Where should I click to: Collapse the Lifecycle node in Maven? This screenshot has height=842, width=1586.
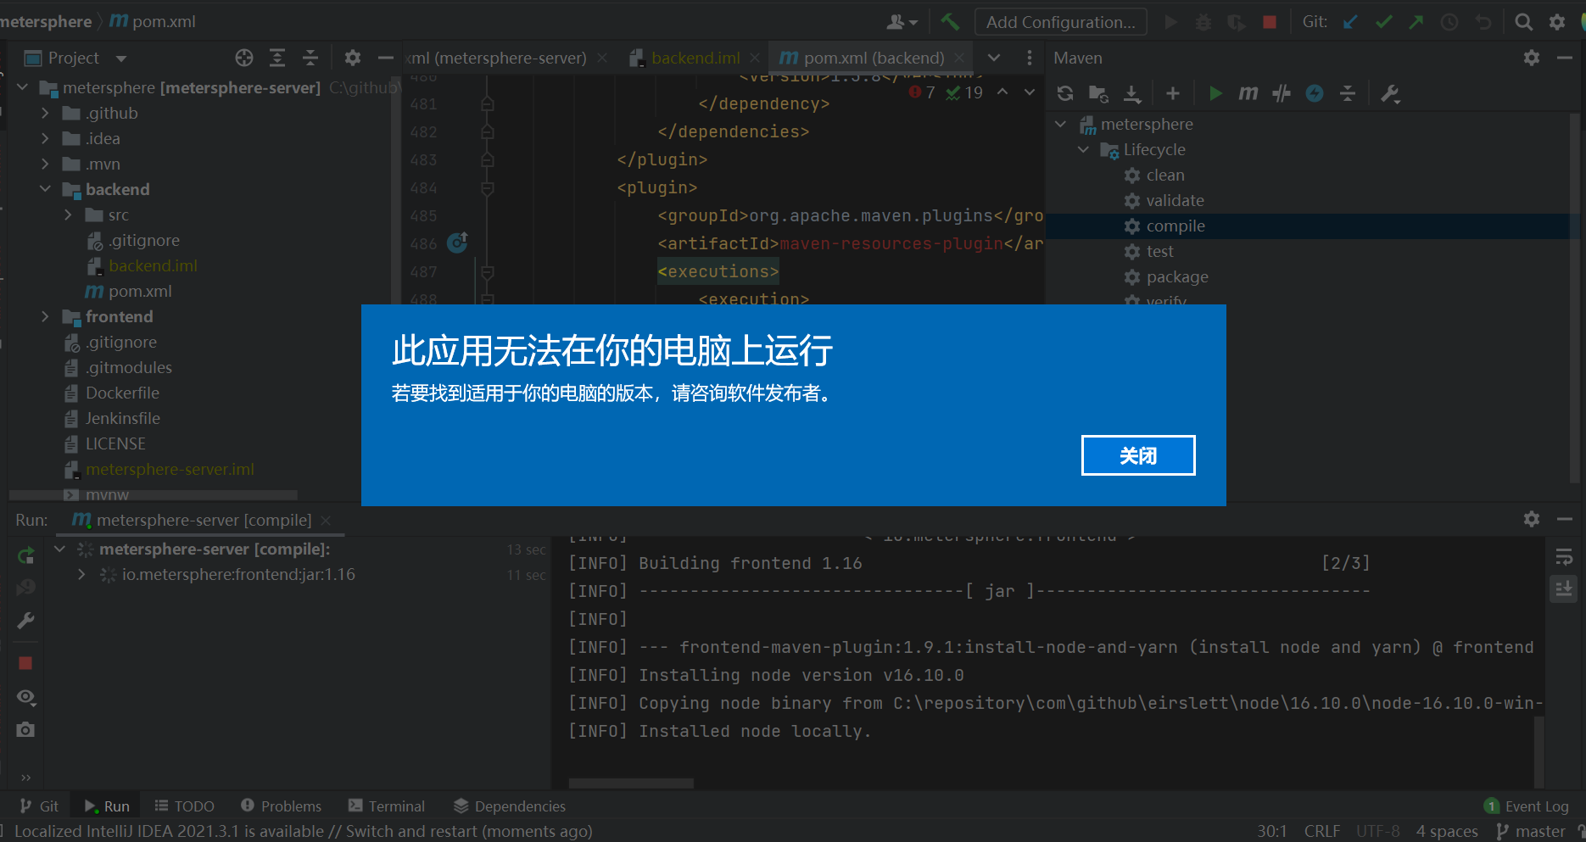point(1083,149)
